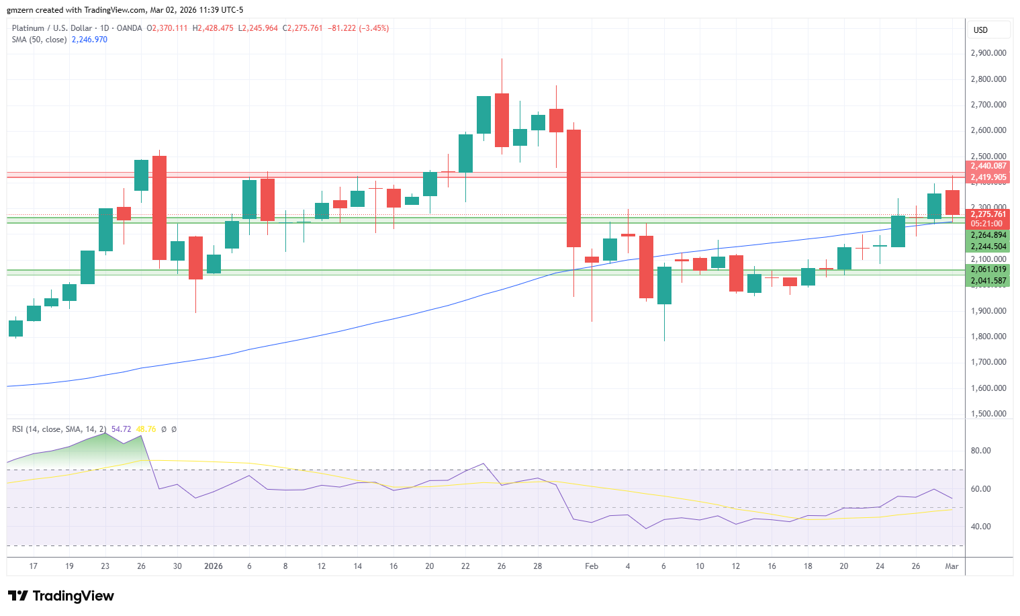Select the green 2,244.504 price label

click(988, 247)
